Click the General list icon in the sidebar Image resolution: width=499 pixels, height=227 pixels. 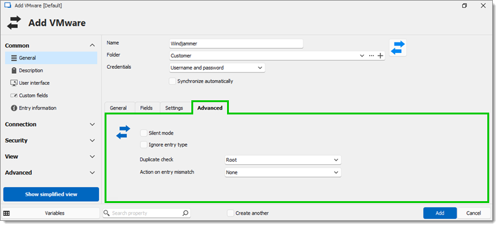tap(14, 58)
